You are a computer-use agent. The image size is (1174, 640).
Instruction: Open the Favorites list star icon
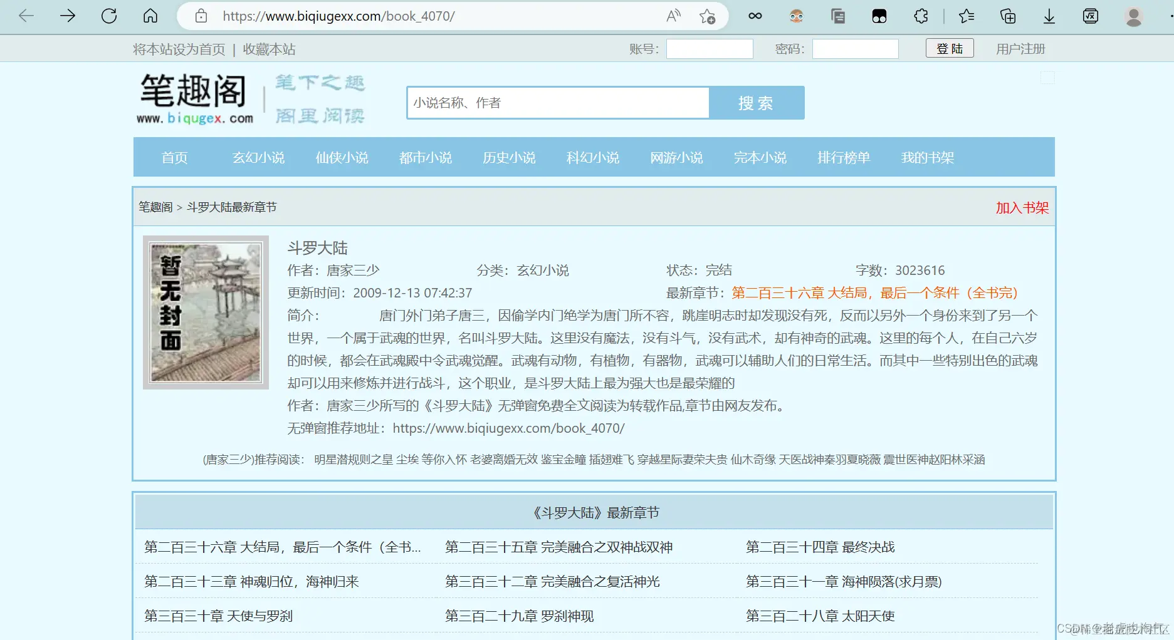pos(966,16)
